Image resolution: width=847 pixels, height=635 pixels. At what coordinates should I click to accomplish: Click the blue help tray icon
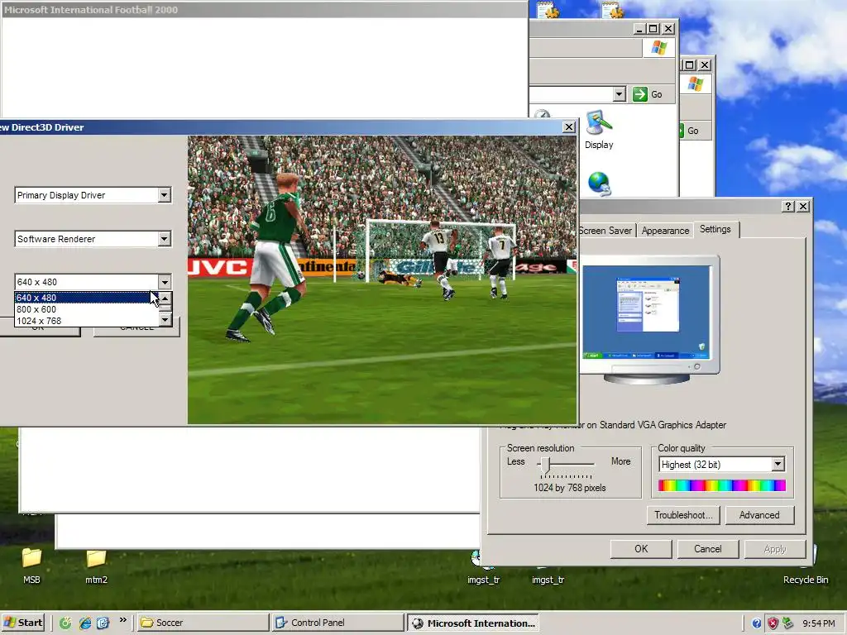tap(757, 623)
